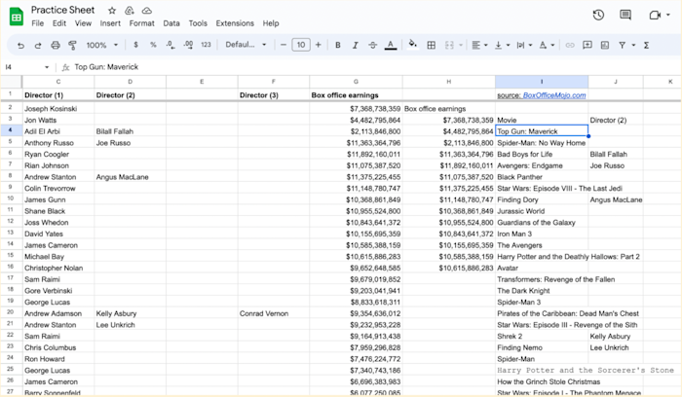Check the cloud save status icon

pyautogui.click(x=147, y=10)
